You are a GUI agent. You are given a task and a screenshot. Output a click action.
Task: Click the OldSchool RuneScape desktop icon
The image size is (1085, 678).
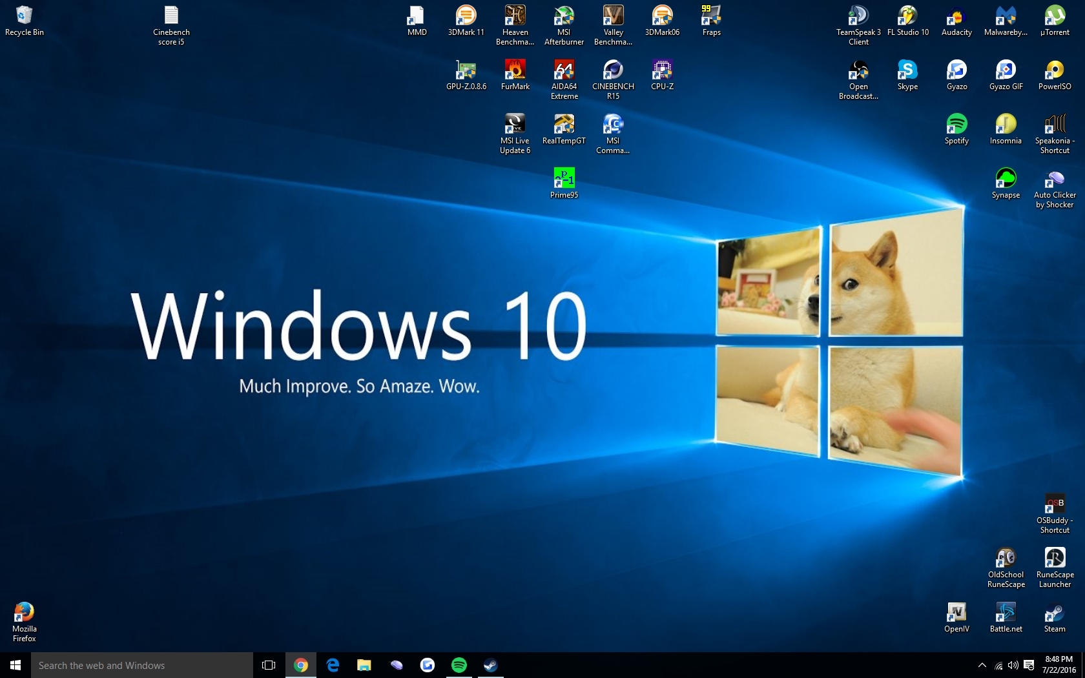(x=1006, y=568)
